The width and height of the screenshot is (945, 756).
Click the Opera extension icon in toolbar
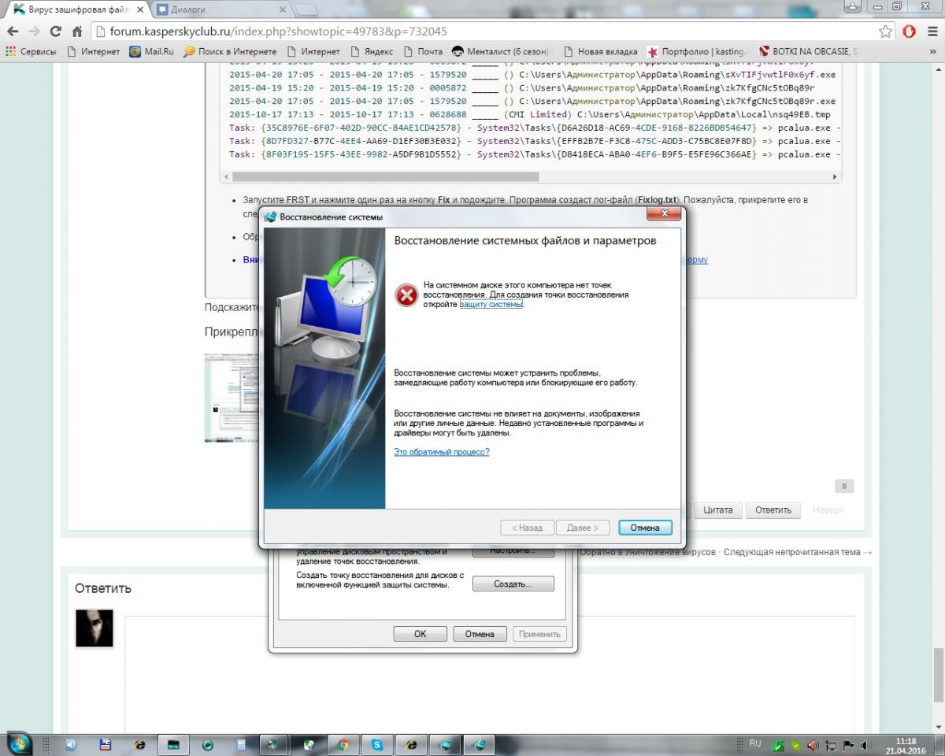[x=909, y=31]
